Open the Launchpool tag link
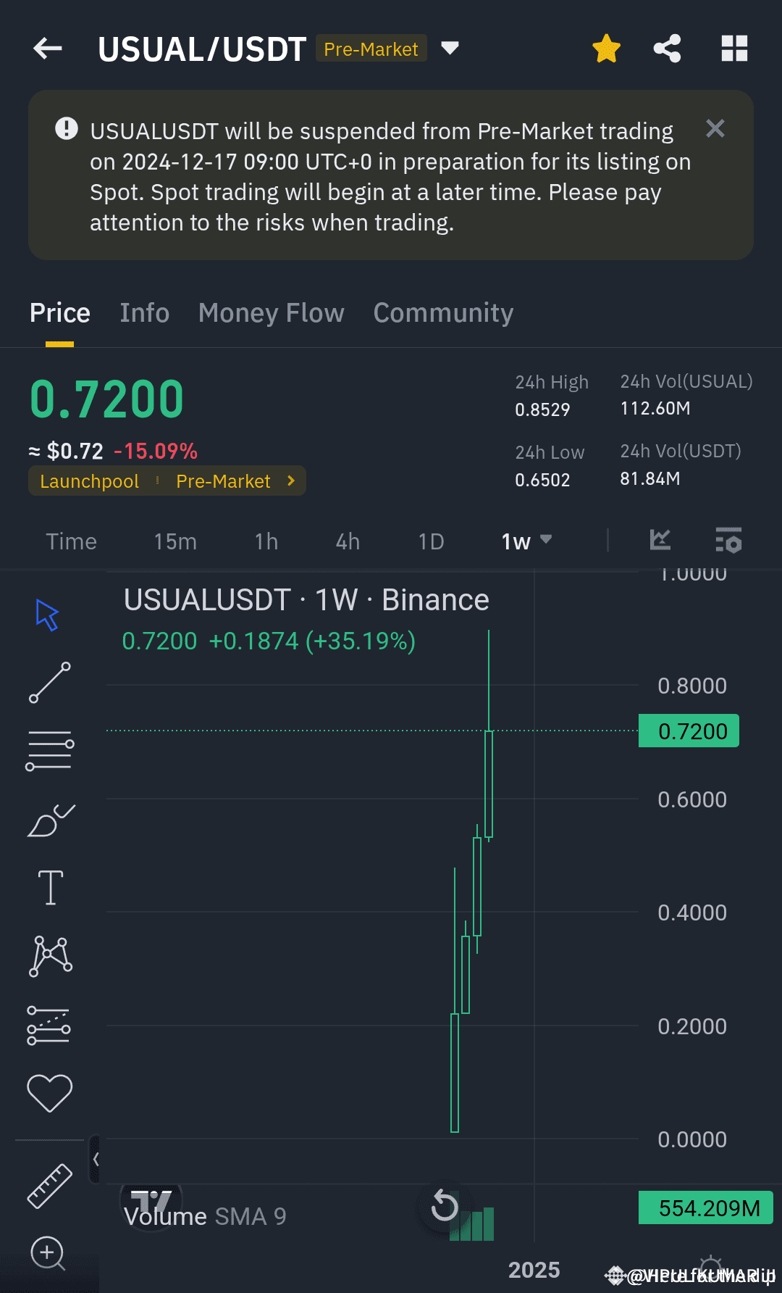The width and height of the screenshot is (782, 1293). point(90,481)
